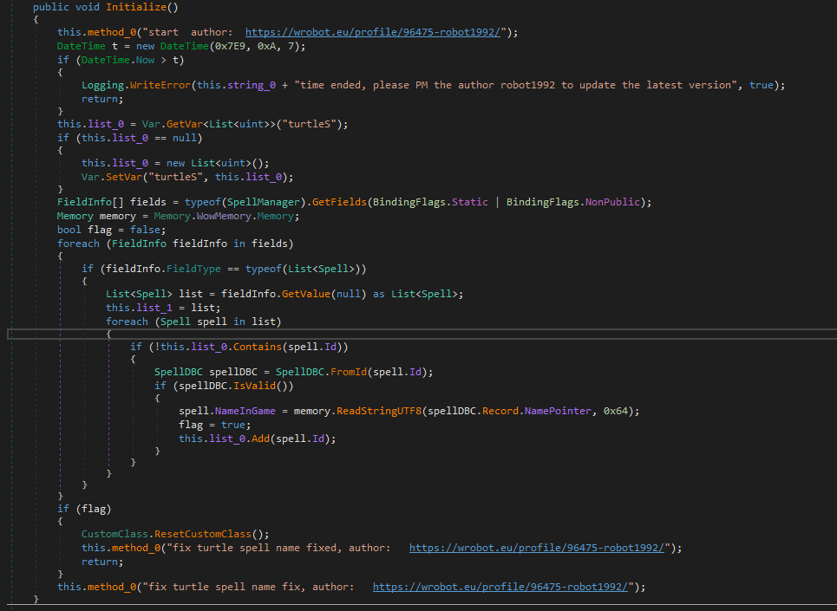Click the Static binding flag
This screenshot has width=837, height=611.
pos(470,202)
